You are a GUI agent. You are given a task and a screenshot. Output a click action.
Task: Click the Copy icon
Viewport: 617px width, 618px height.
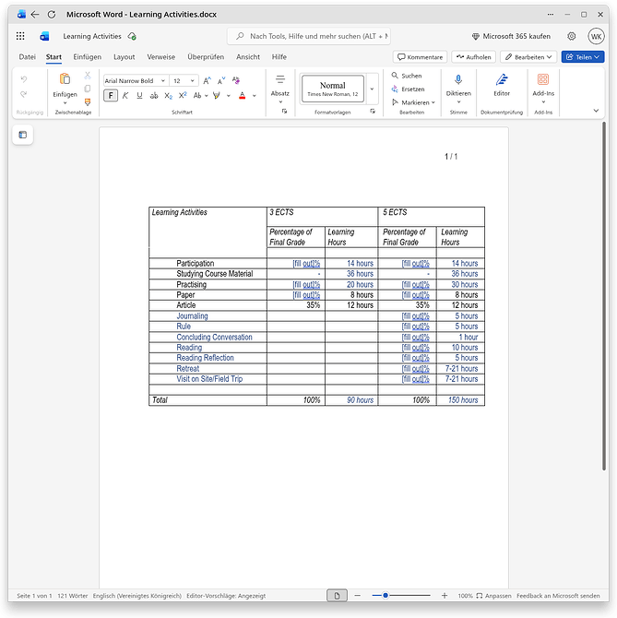tap(88, 89)
